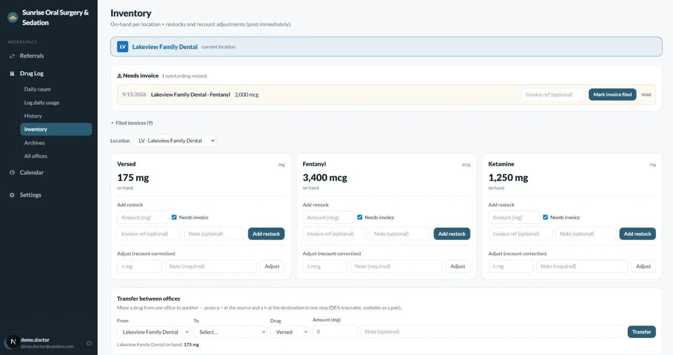
Task: Focus the transfer Amount (mg) field
Action: point(335,331)
